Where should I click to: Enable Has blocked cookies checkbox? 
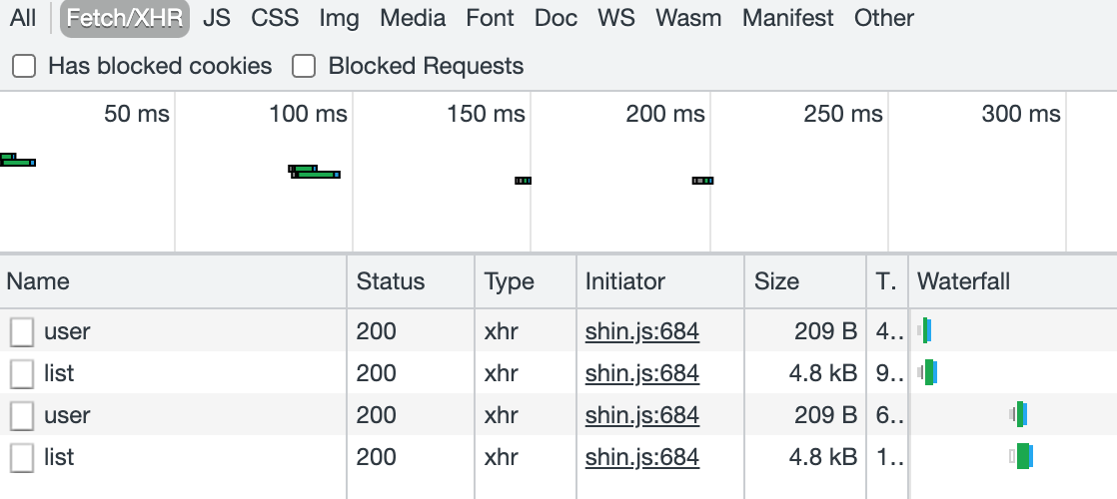pos(24,67)
